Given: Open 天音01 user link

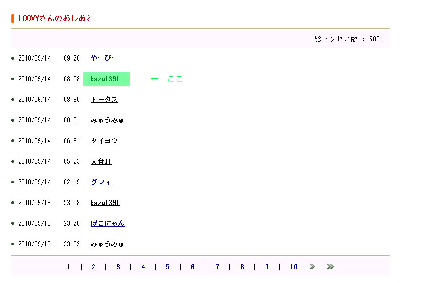Looking at the screenshot, I should pyautogui.click(x=101, y=161).
